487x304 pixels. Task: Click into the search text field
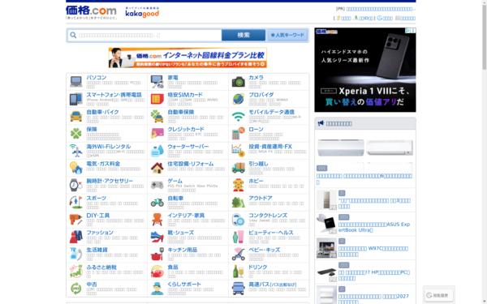(145, 35)
